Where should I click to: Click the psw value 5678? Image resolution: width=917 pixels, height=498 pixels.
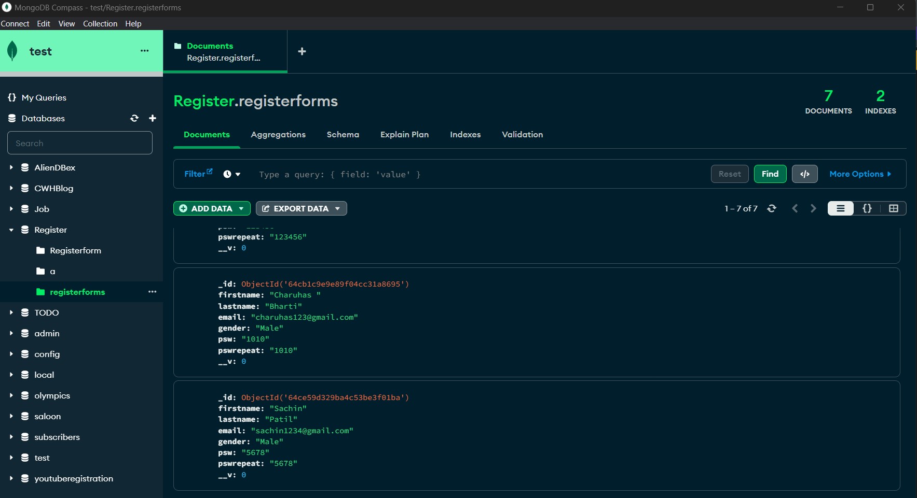click(255, 452)
